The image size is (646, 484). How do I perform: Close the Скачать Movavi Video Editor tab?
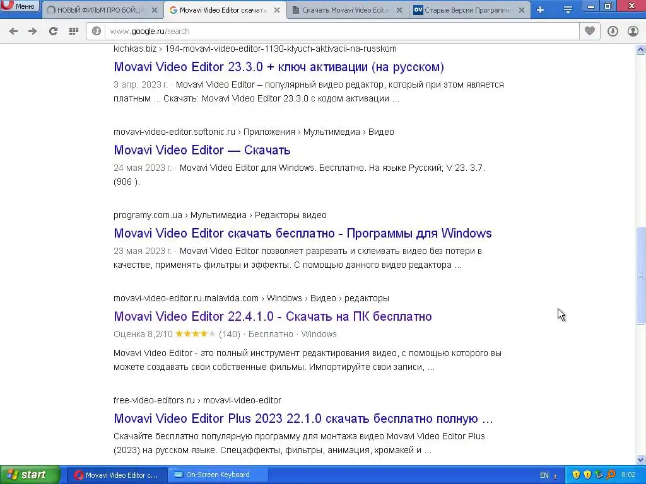[x=399, y=10]
